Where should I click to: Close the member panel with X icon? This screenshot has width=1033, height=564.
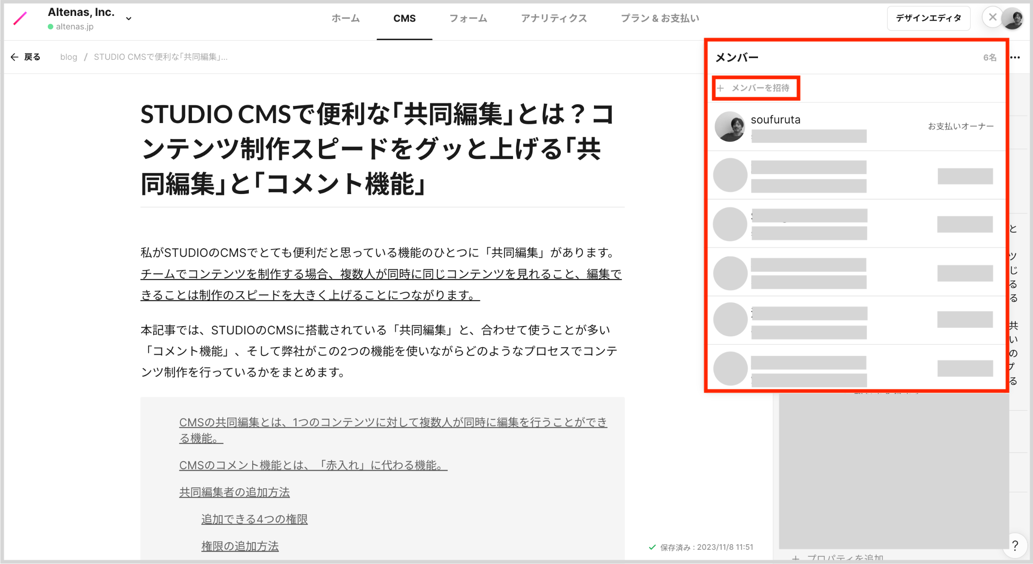tap(993, 17)
